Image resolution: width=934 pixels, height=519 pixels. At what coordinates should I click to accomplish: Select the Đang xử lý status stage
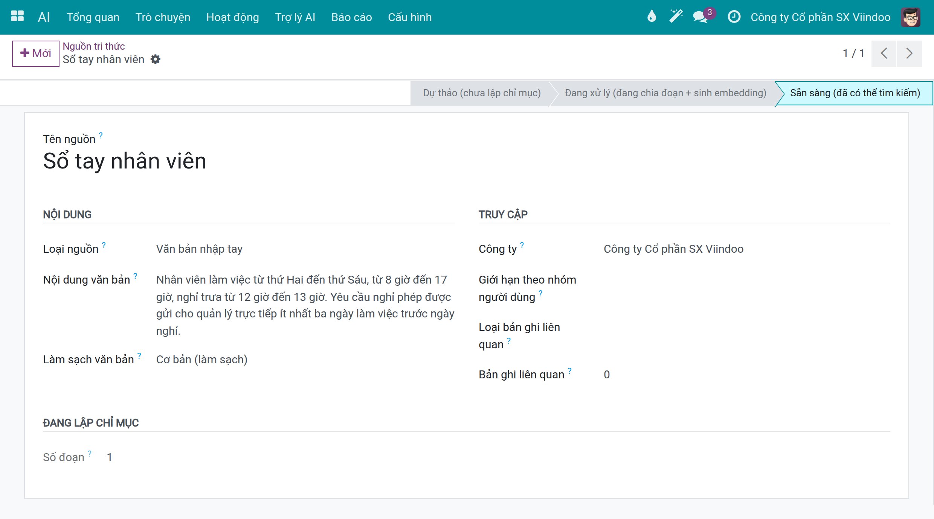665,93
